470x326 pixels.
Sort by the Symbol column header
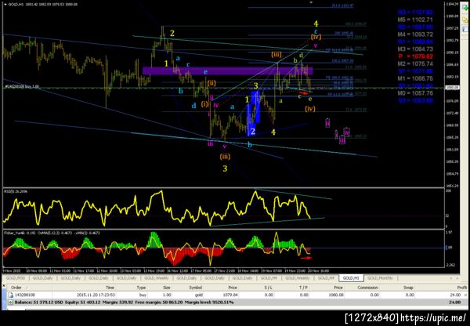click(195, 288)
